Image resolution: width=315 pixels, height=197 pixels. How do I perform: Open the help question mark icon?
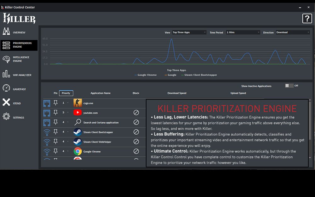point(307,19)
